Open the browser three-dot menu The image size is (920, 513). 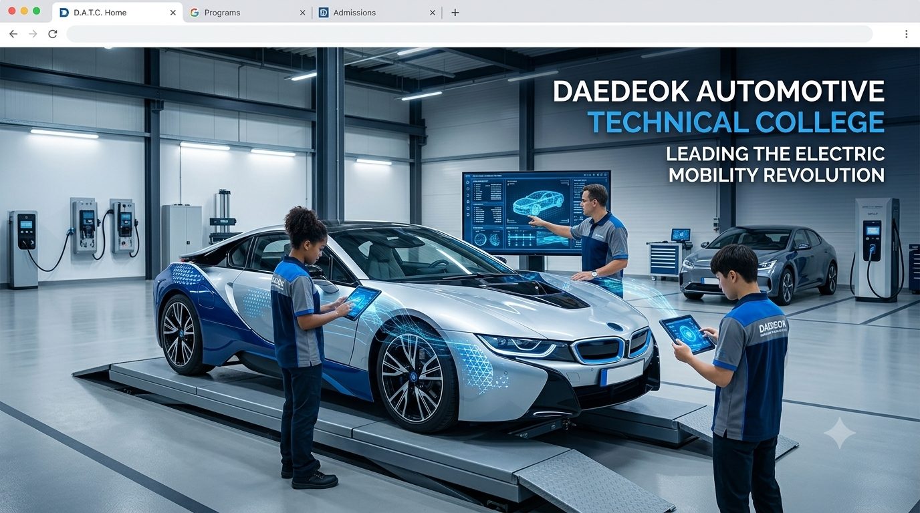[907, 34]
